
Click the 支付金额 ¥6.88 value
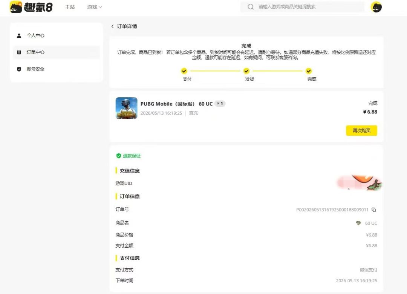[372, 245]
